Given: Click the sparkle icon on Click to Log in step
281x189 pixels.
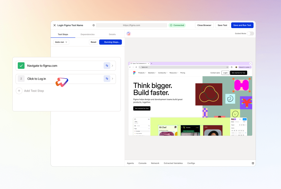Looking at the screenshot, I should point(107,79).
